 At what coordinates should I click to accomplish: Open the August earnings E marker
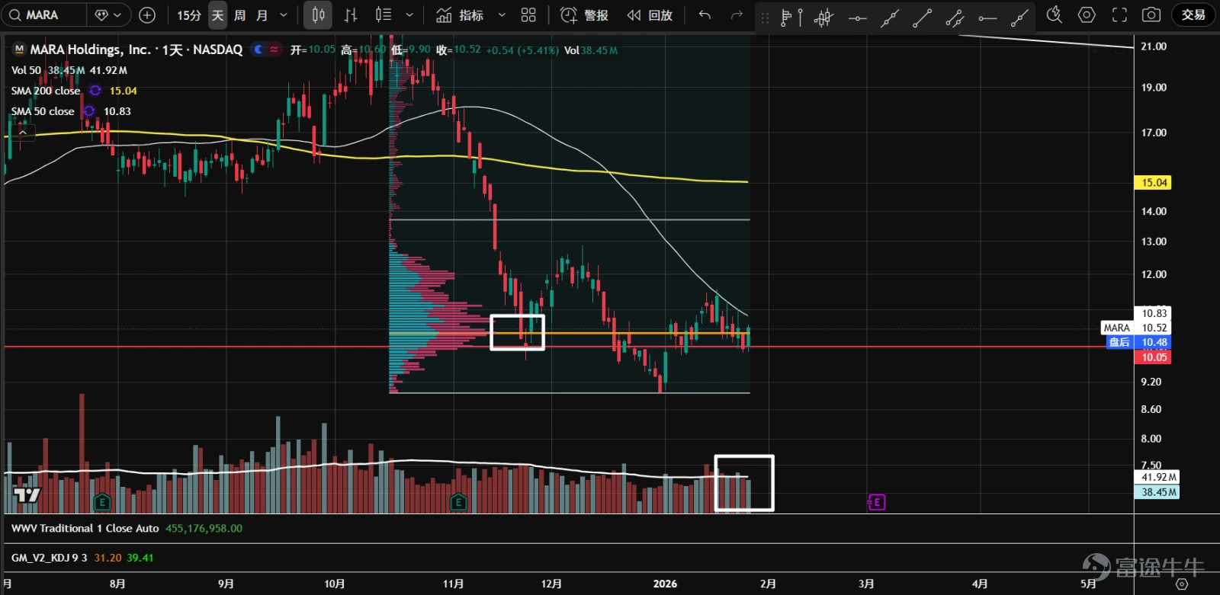click(x=102, y=502)
